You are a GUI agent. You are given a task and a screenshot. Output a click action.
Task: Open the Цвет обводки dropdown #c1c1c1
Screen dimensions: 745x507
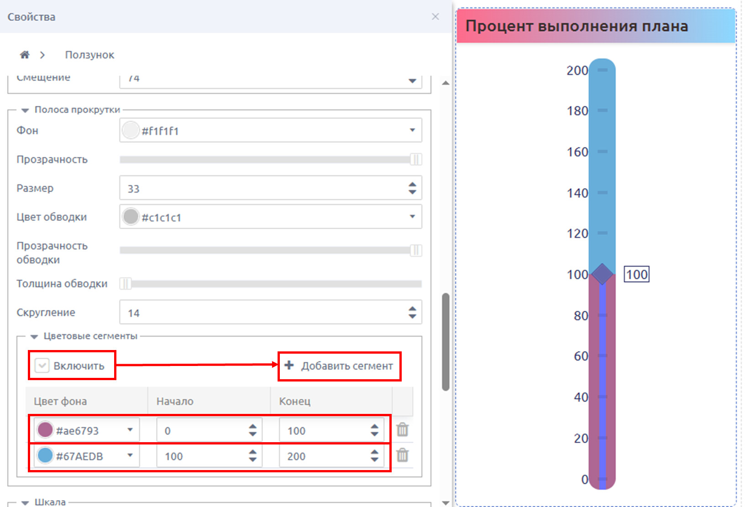pos(412,217)
